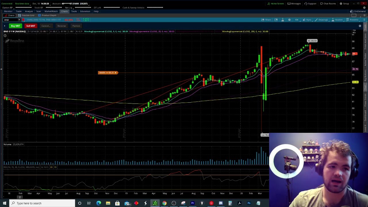Remove the MARK price alert with X
The height and width of the screenshot is (207, 368).
(x=116, y=72)
